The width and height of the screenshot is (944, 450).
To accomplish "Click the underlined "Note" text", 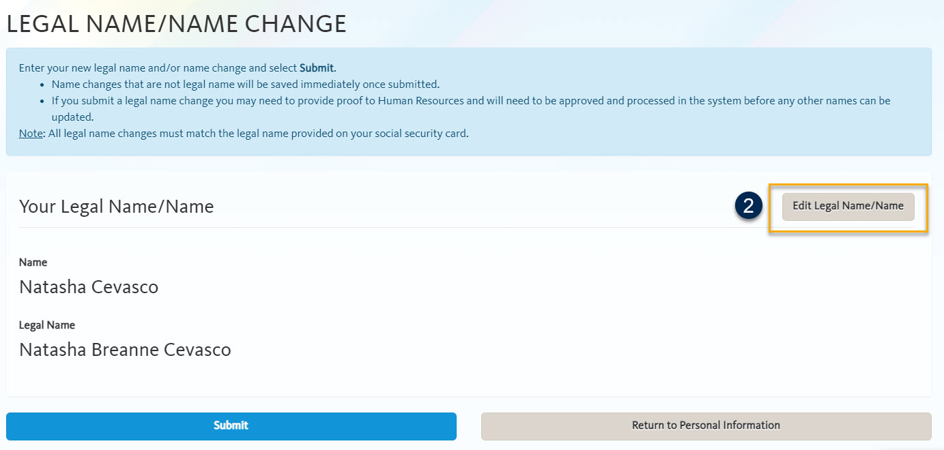I will [31, 134].
